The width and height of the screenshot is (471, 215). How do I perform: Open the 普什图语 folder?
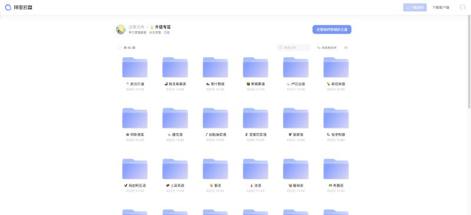215,67
